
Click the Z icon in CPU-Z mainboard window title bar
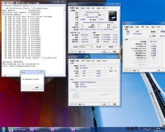click(x=69, y=57)
